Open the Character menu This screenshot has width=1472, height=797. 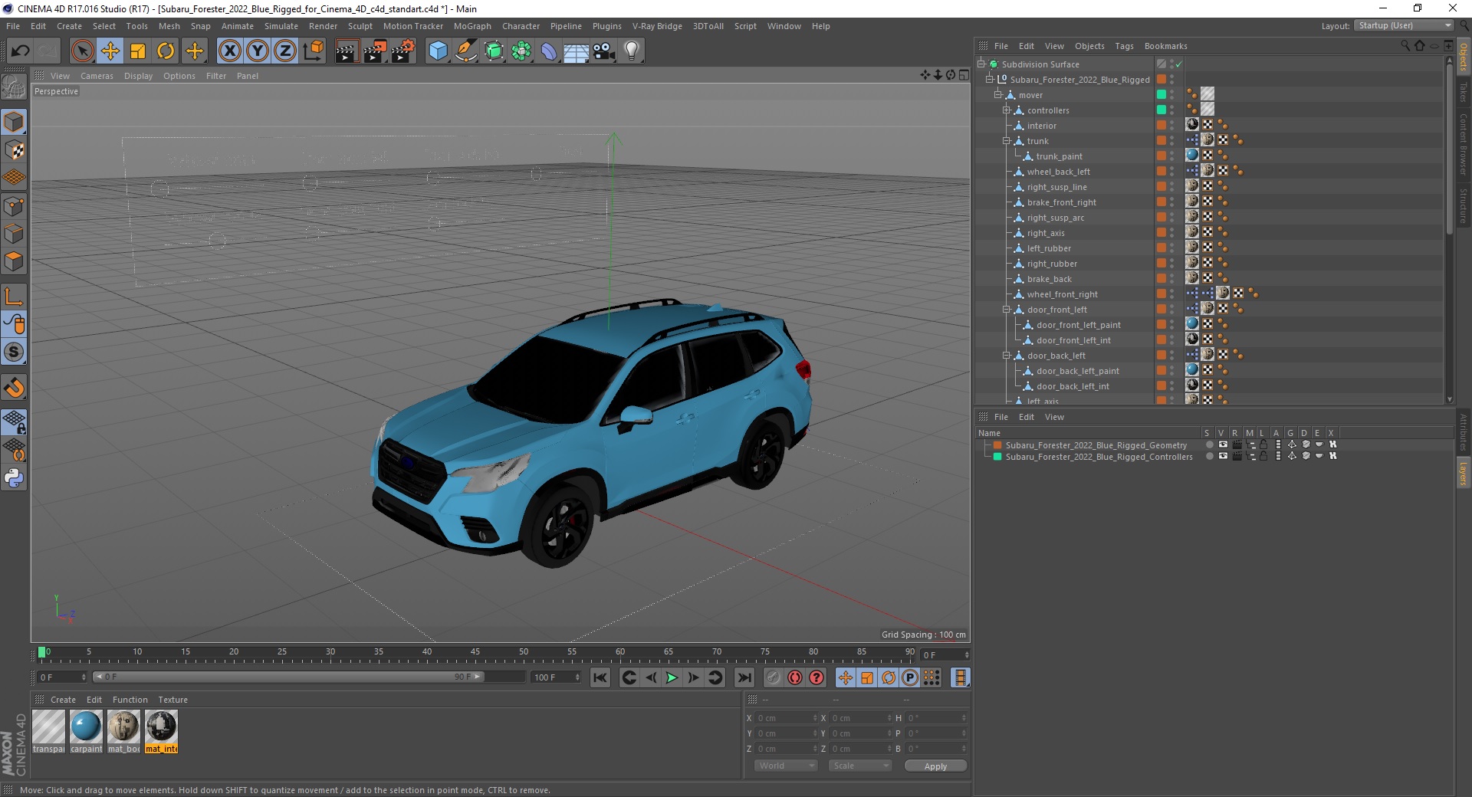point(521,26)
